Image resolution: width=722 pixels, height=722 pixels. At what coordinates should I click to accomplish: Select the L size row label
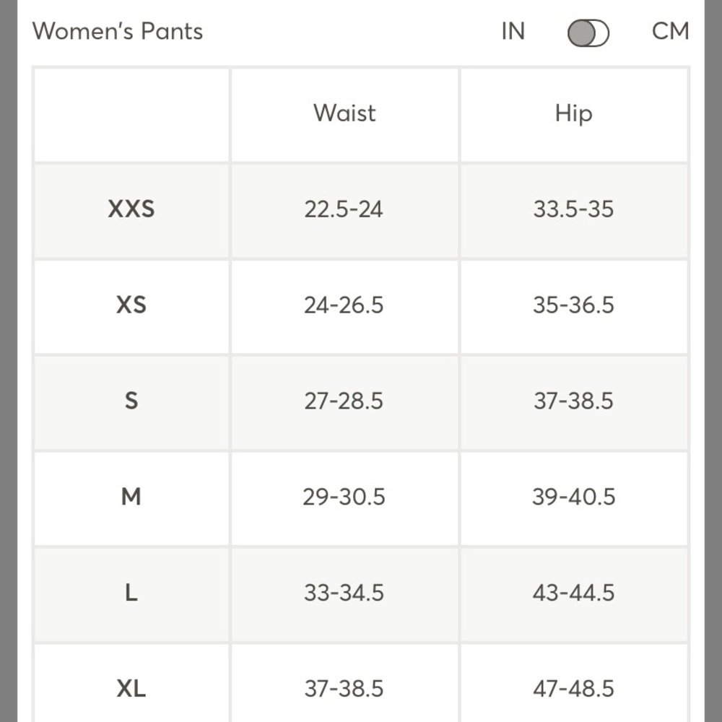(x=131, y=593)
